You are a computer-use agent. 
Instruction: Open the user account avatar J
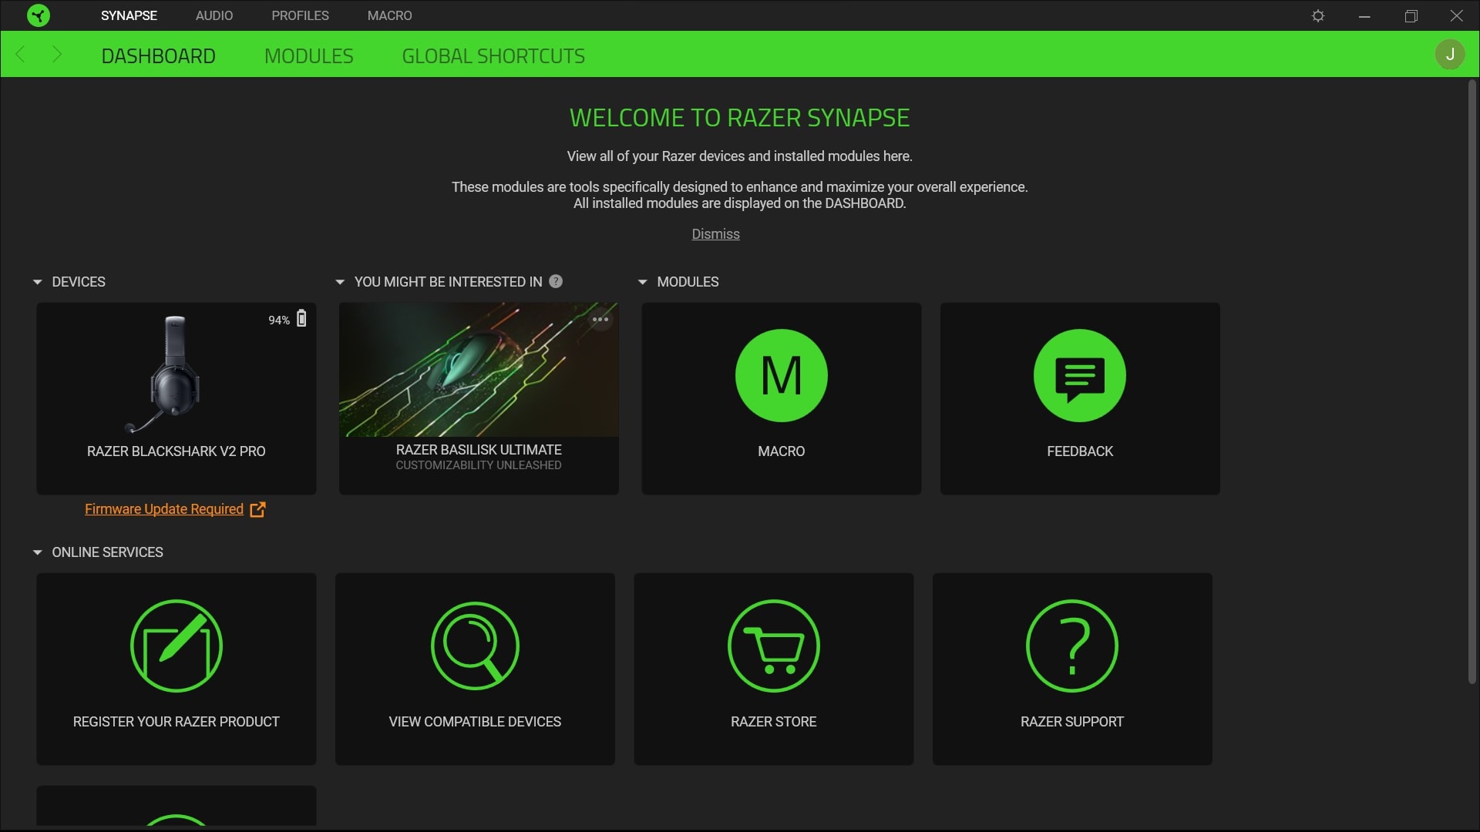coord(1450,55)
